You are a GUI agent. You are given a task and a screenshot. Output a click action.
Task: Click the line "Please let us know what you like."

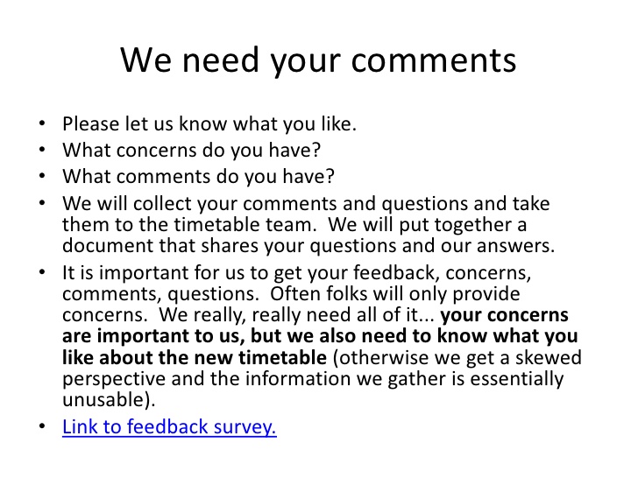tap(209, 124)
